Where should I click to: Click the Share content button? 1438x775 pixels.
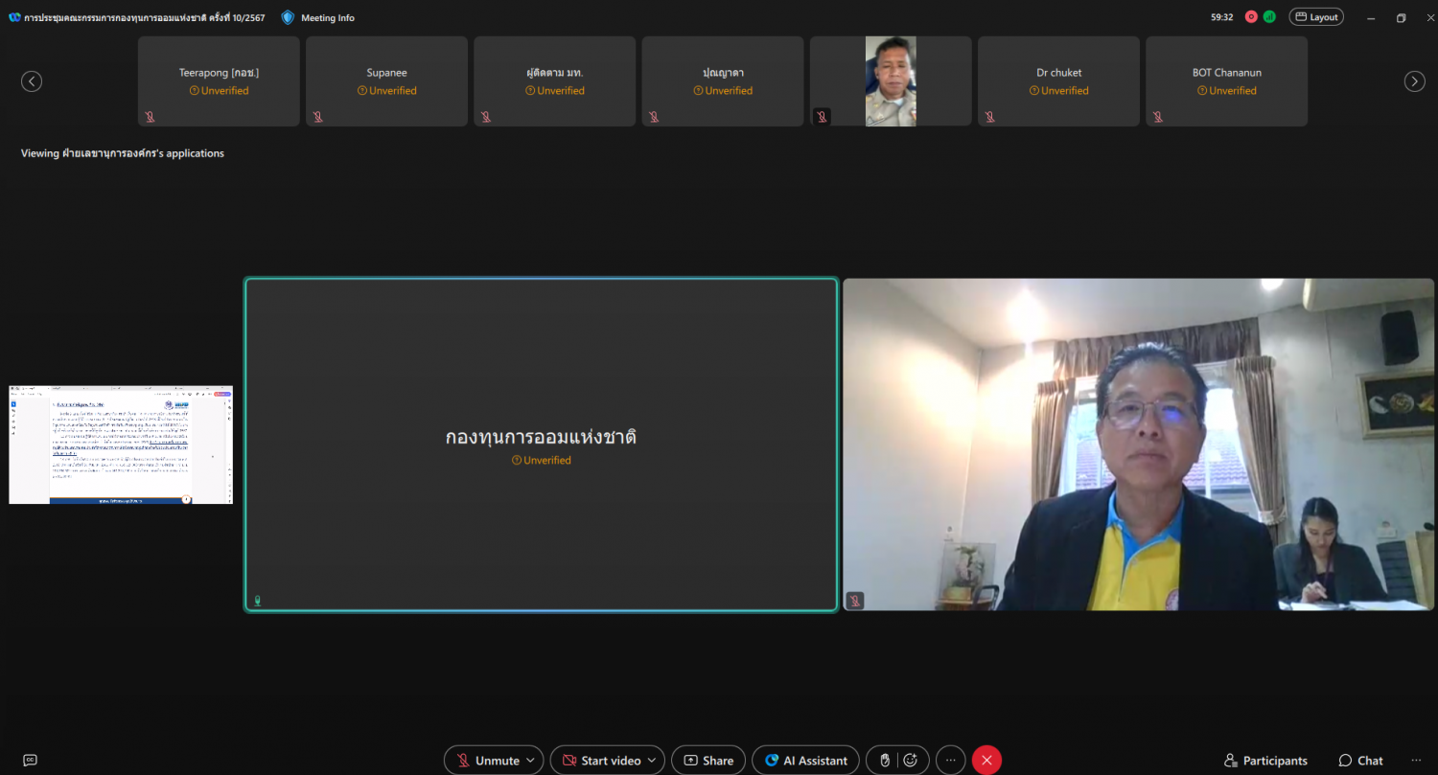click(x=708, y=761)
